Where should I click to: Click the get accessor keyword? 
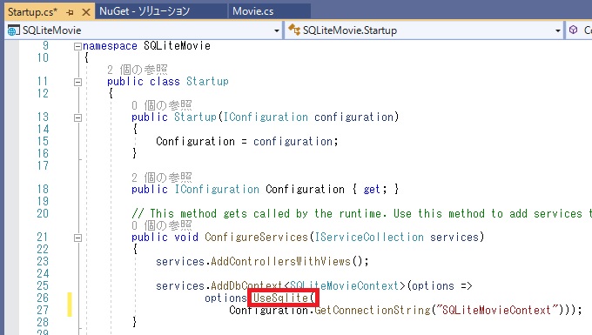point(372,189)
